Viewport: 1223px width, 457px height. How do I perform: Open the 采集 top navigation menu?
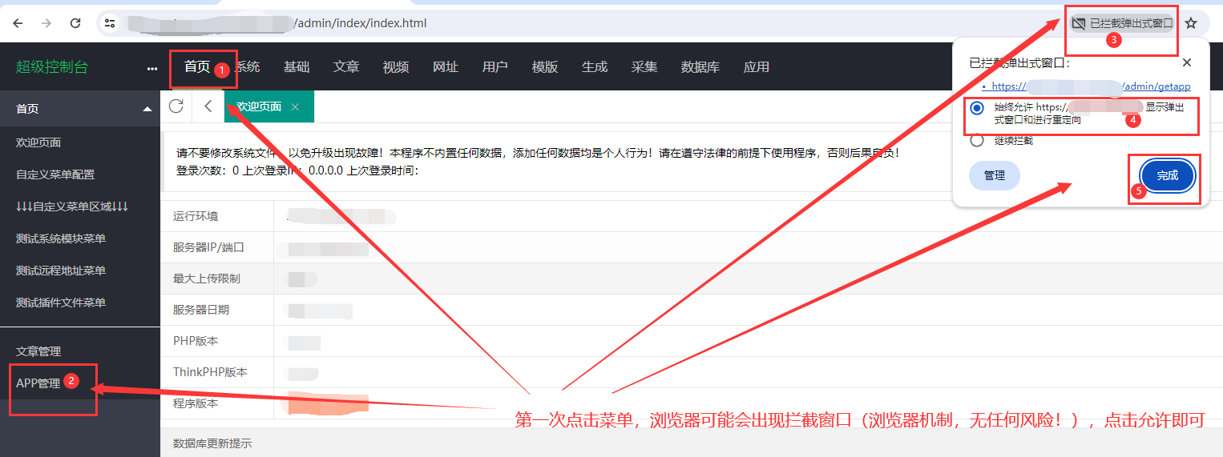pyautogui.click(x=644, y=67)
